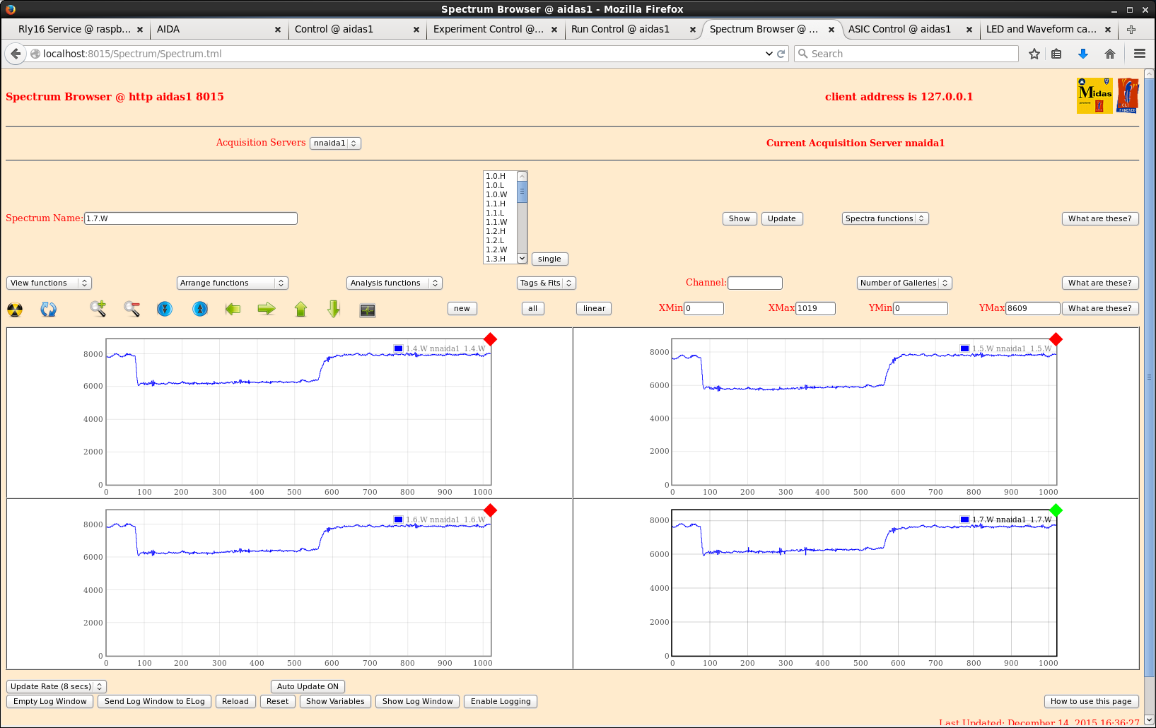Open the Spectra functions dropdown
The height and width of the screenshot is (728, 1156).
[885, 218]
